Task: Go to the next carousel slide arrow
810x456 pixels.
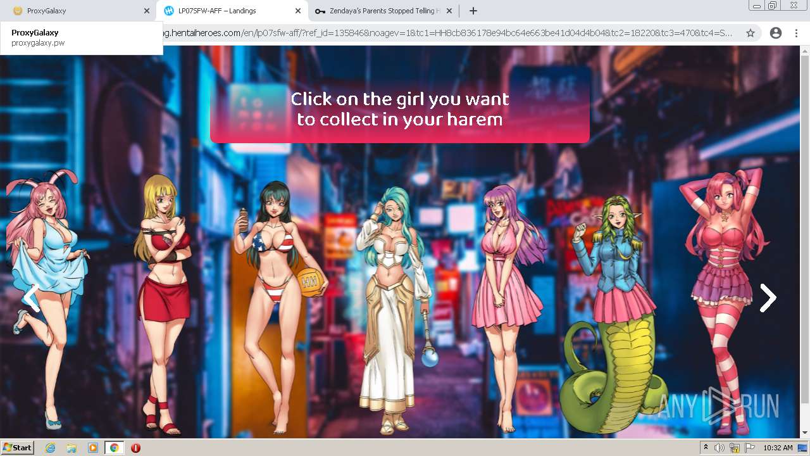Action: click(768, 298)
